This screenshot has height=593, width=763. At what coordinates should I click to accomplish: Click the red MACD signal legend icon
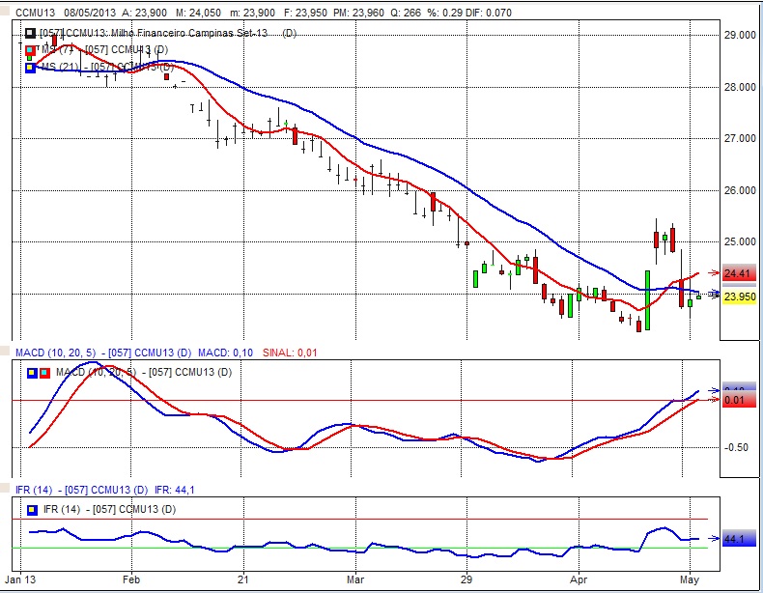[x=44, y=372]
